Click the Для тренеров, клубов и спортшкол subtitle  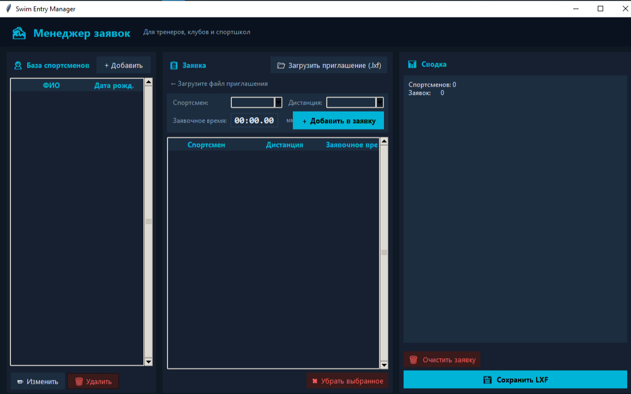(197, 32)
